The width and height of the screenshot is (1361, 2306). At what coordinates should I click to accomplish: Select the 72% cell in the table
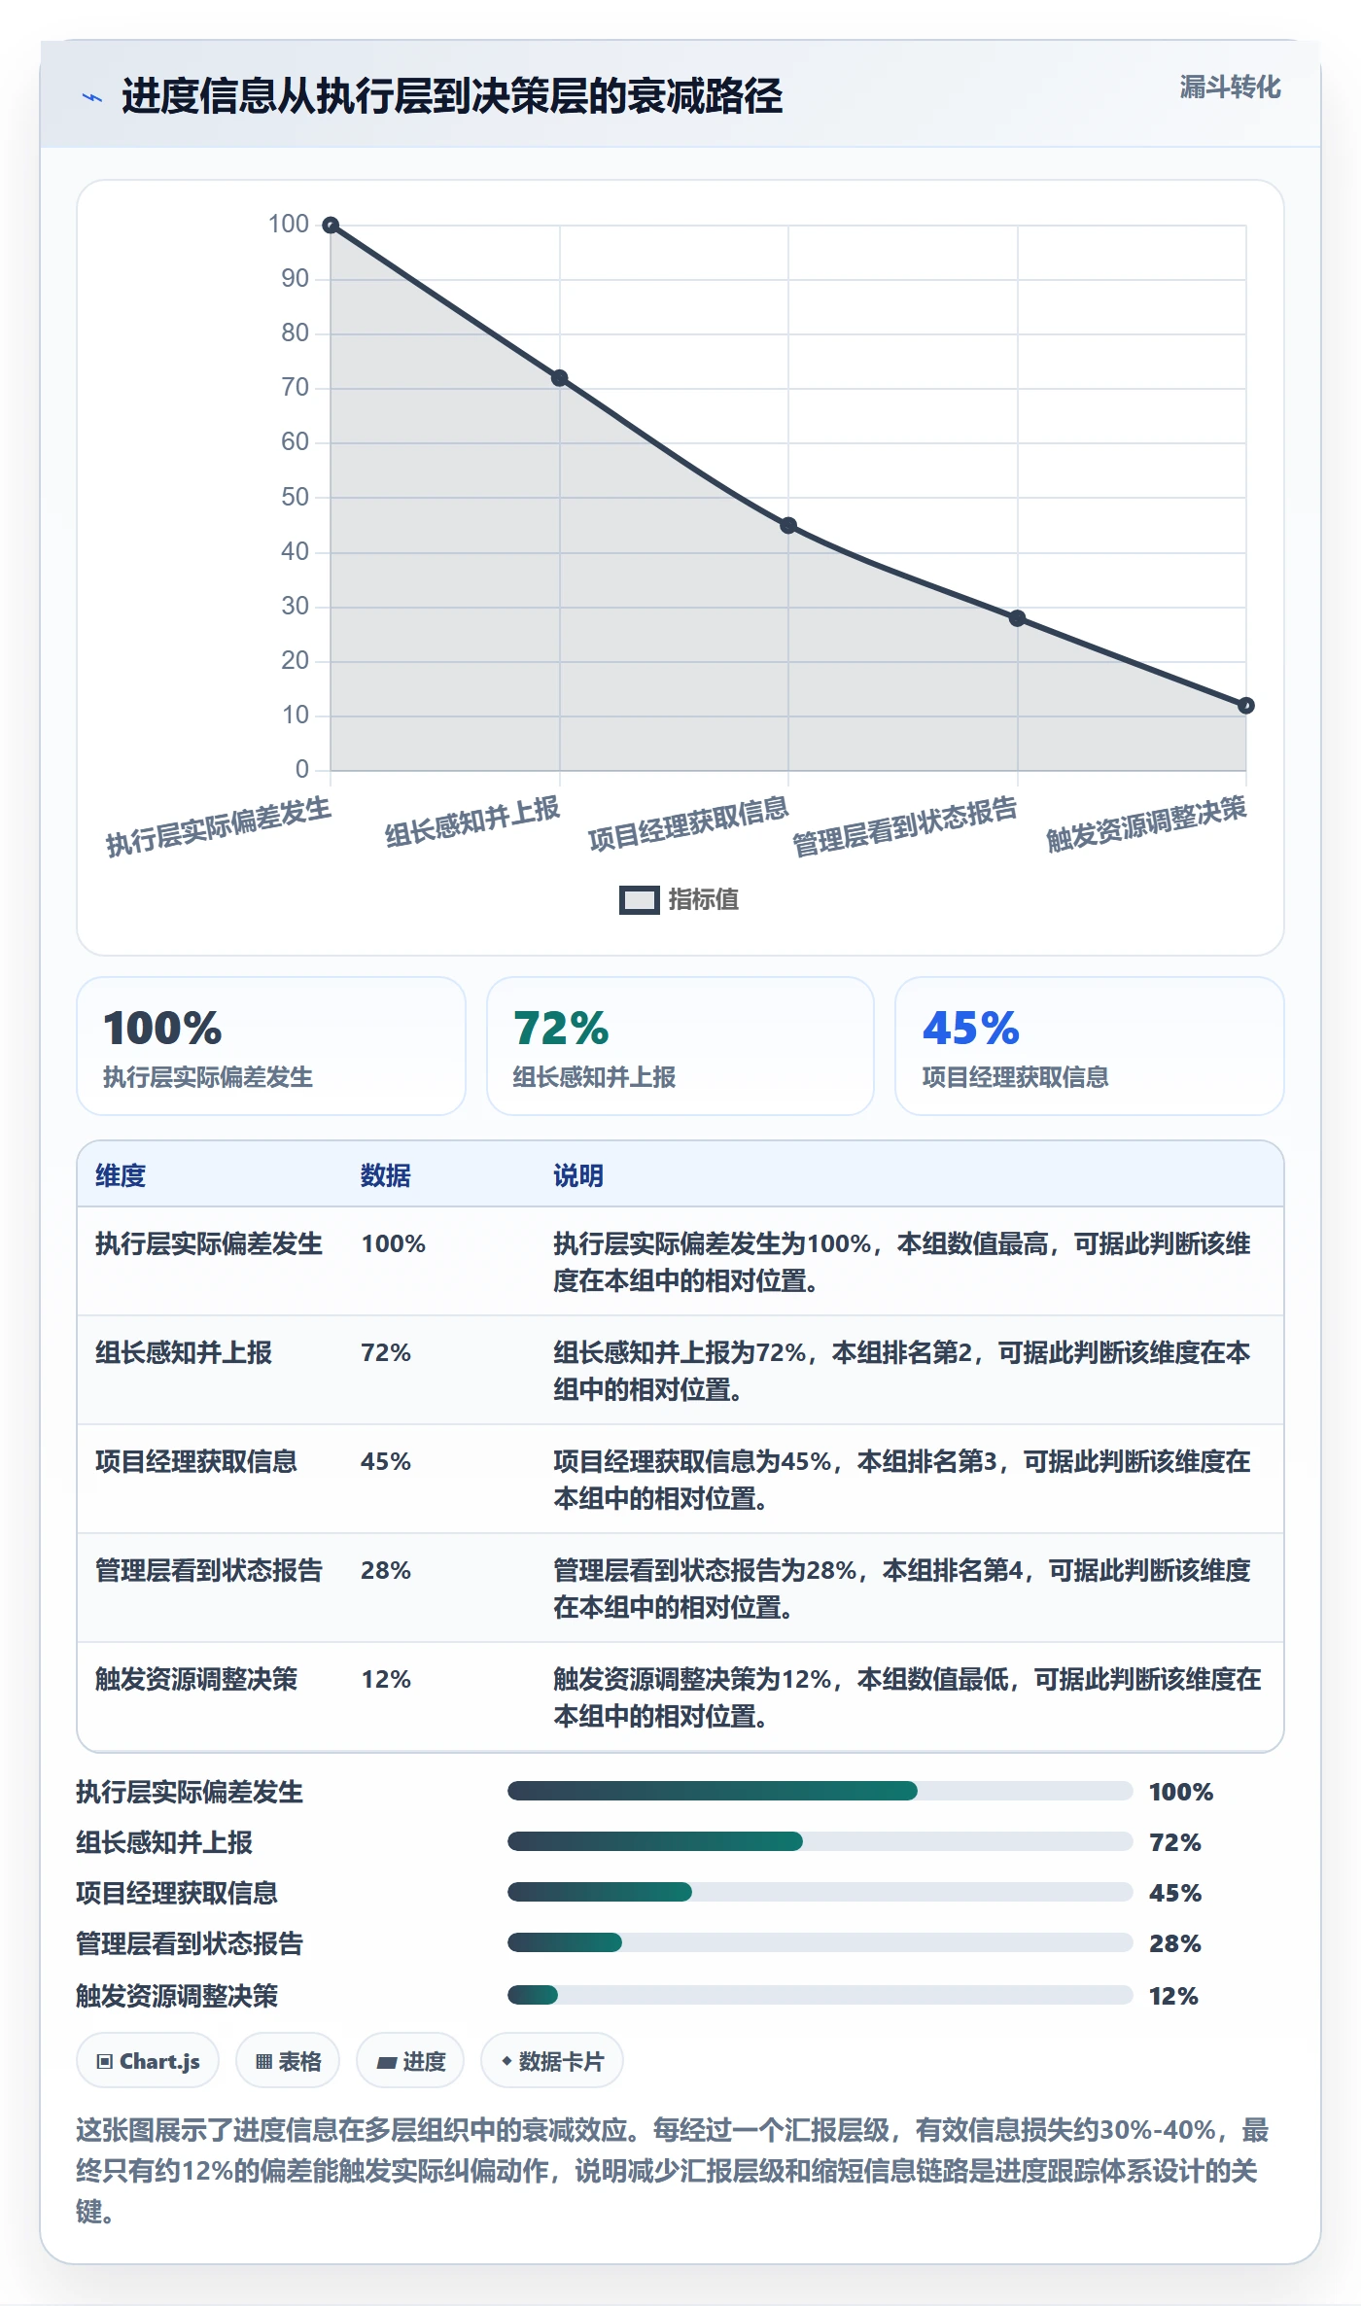386,1352
